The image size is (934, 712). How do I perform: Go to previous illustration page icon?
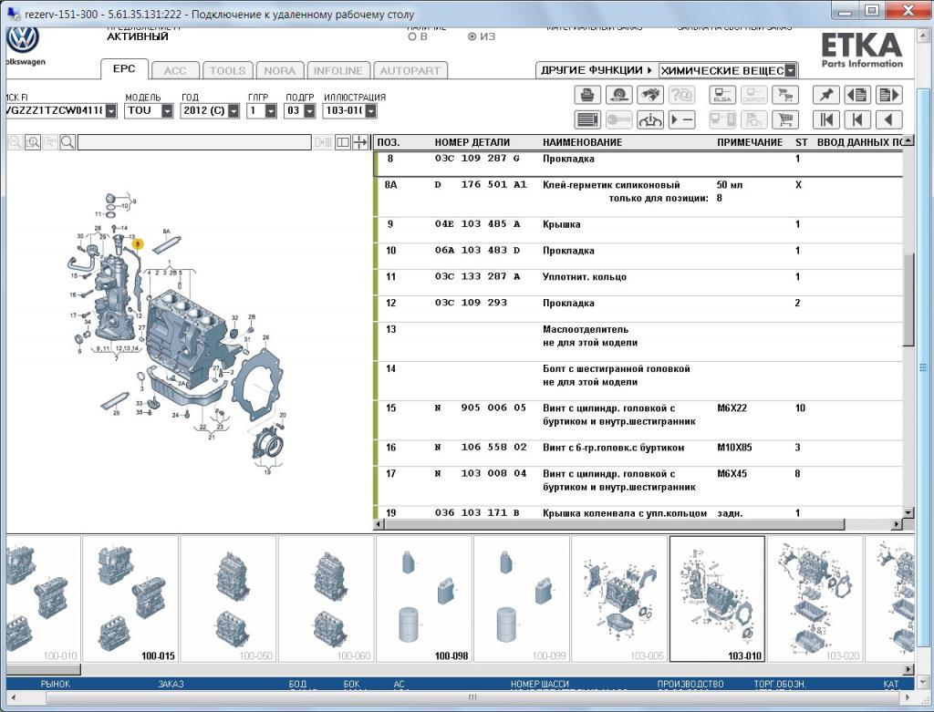(x=857, y=95)
